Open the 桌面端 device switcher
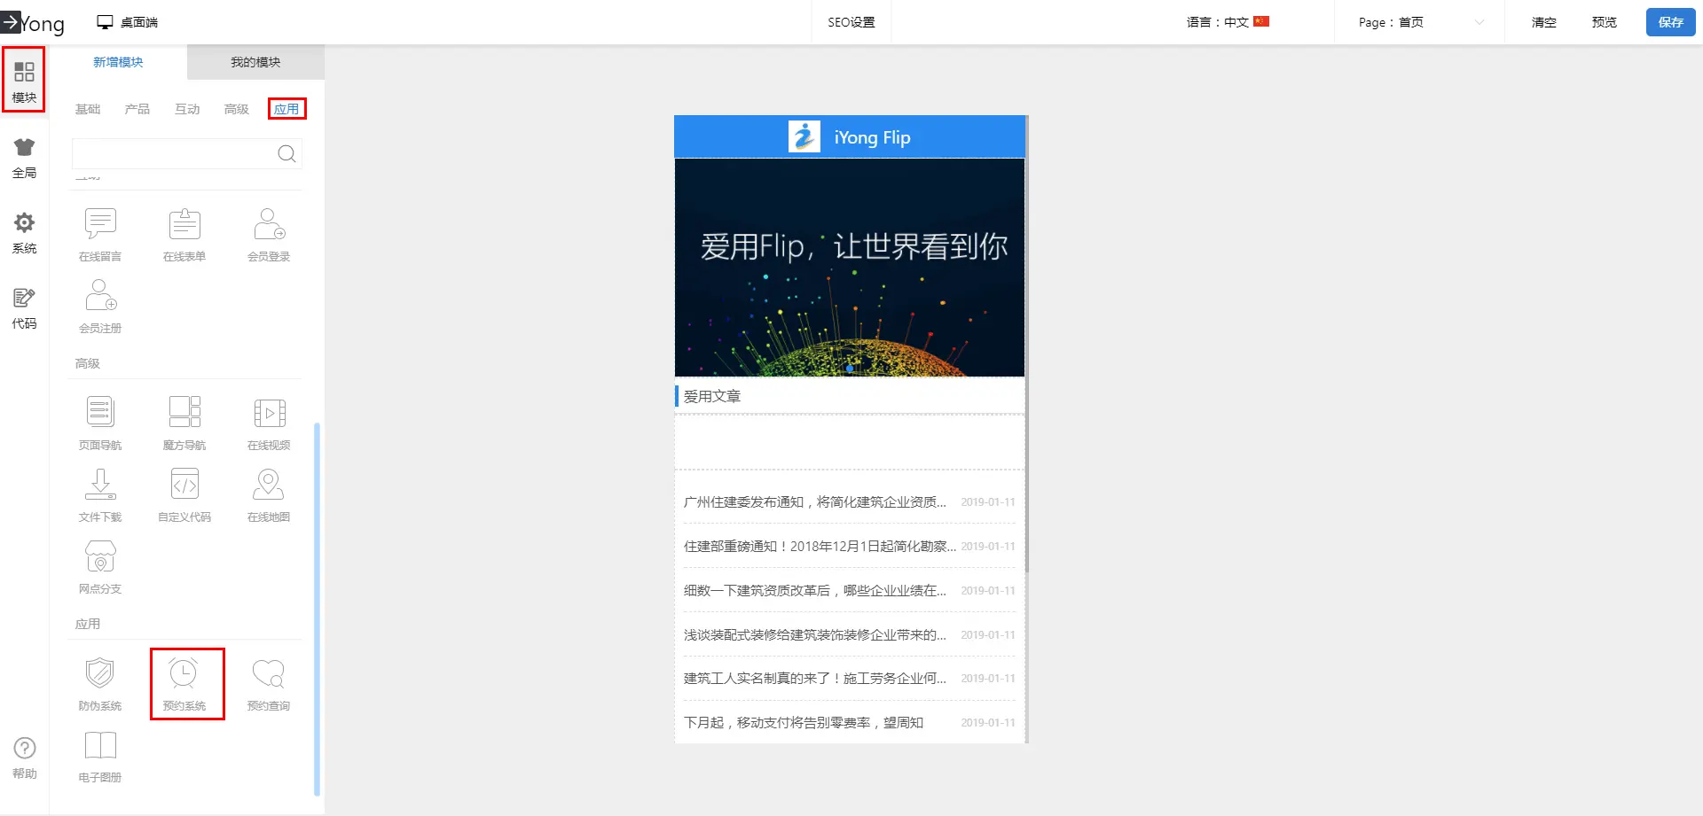This screenshot has width=1703, height=816. pos(128,22)
